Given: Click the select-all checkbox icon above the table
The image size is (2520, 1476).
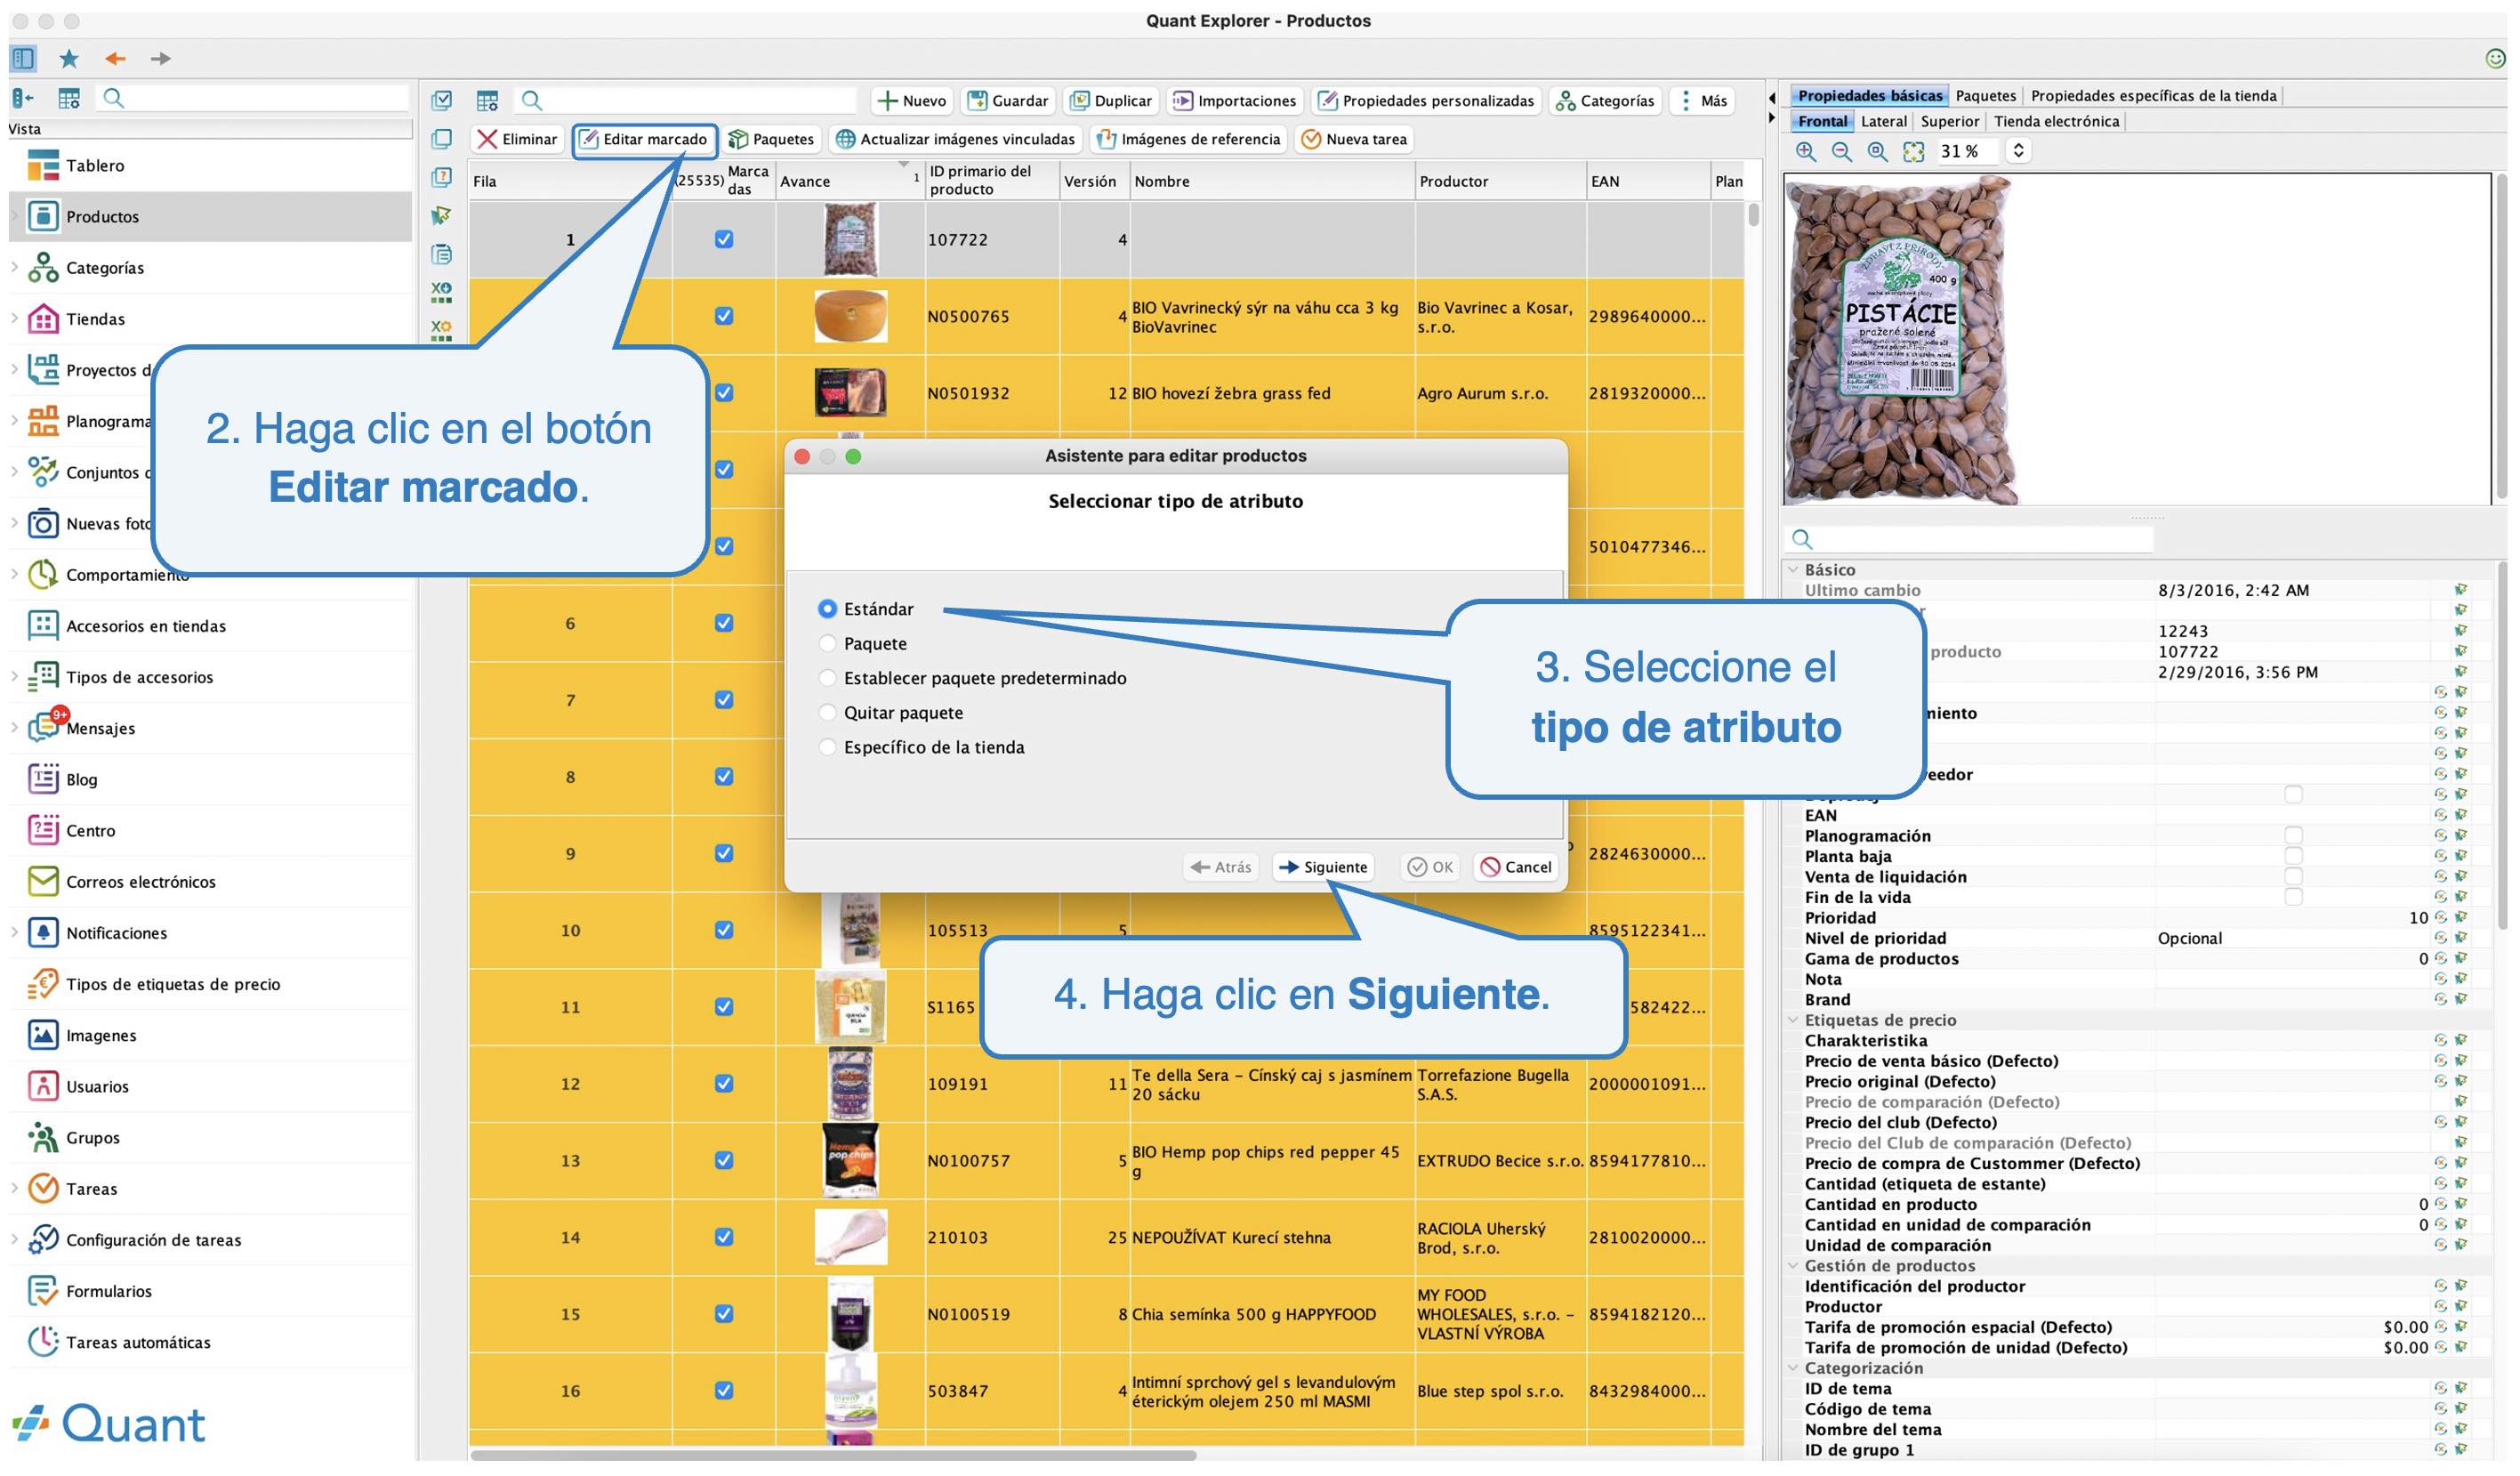Looking at the screenshot, I should tap(441, 100).
